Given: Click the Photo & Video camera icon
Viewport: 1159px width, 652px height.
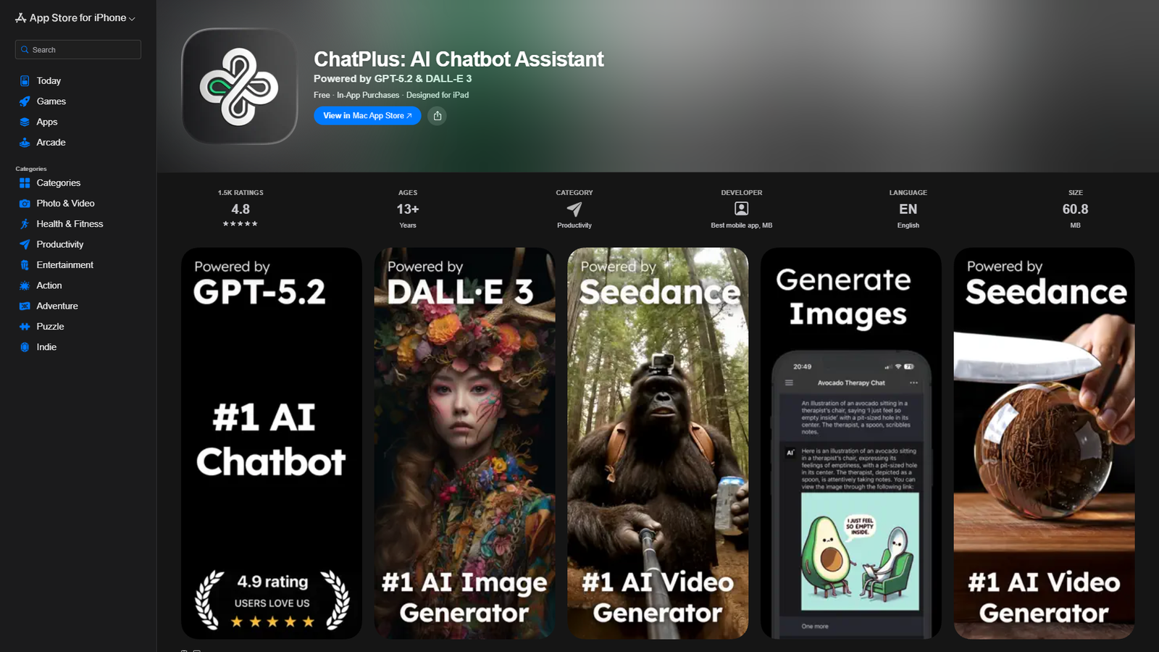Looking at the screenshot, I should point(25,204).
